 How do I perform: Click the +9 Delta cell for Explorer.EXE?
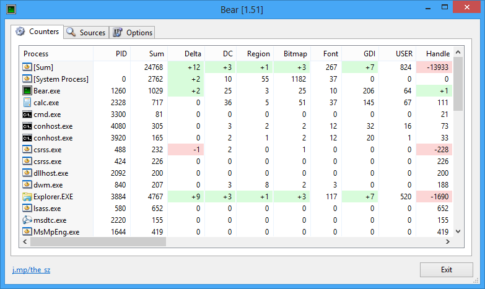[186, 197]
